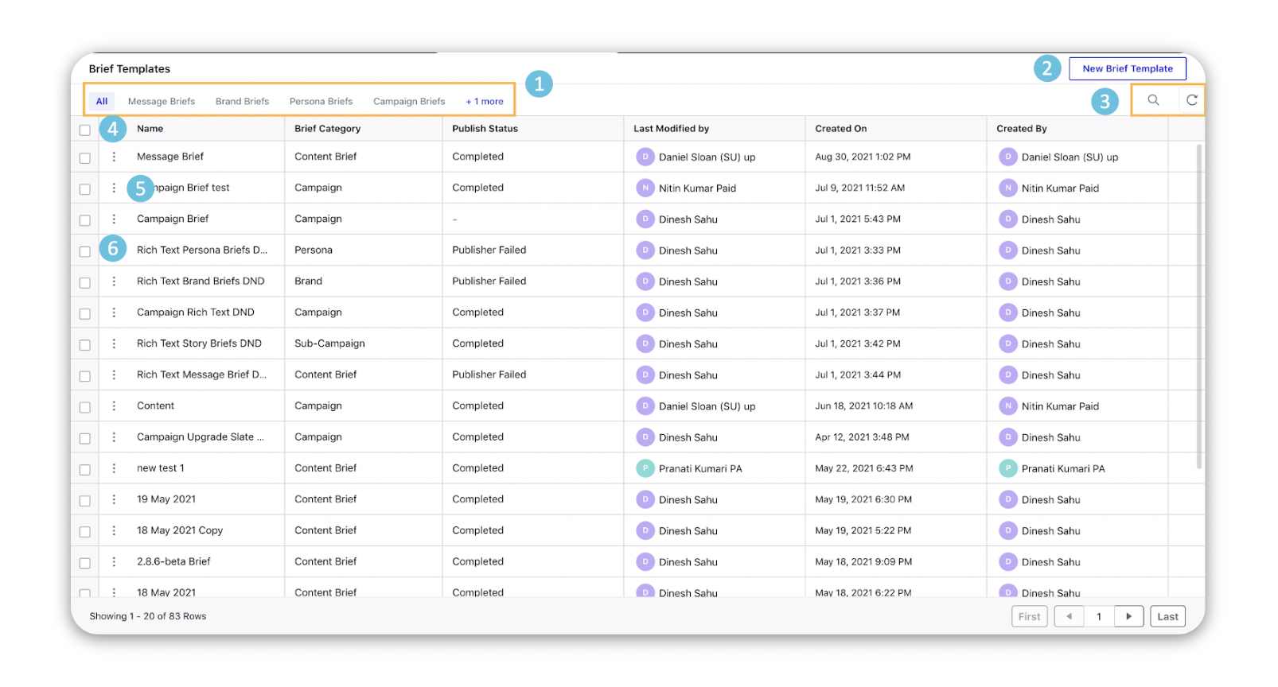Screen dimensions: 1278x687
Task: Switch to the Brand Briefs tab
Action: (242, 101)
